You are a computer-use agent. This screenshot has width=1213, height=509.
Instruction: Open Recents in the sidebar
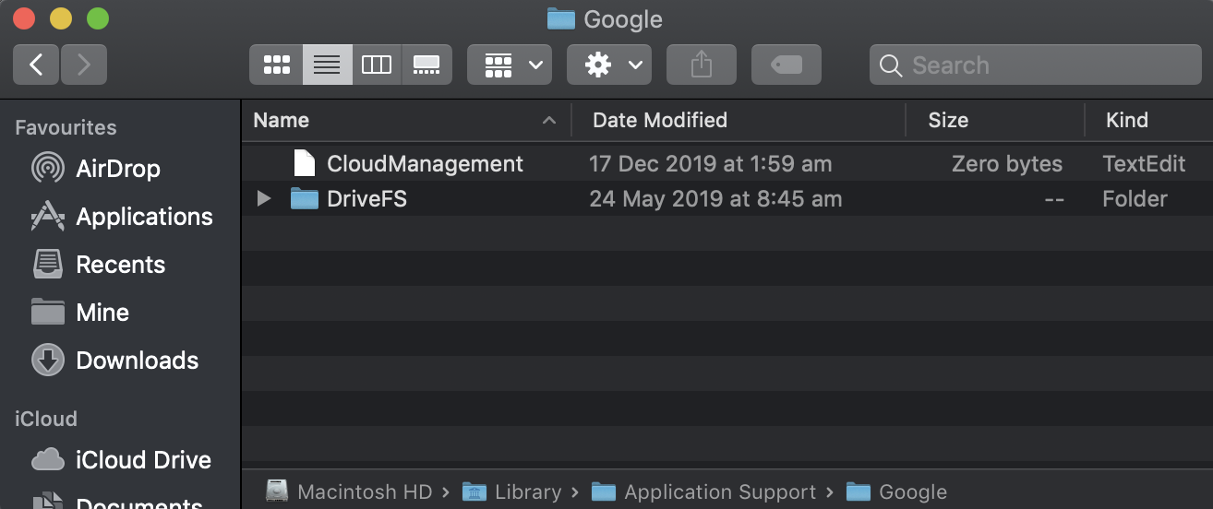click(x=120, y=265)
